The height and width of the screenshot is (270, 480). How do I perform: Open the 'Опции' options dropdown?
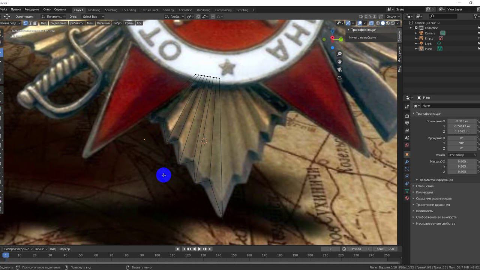click(393, 16)
